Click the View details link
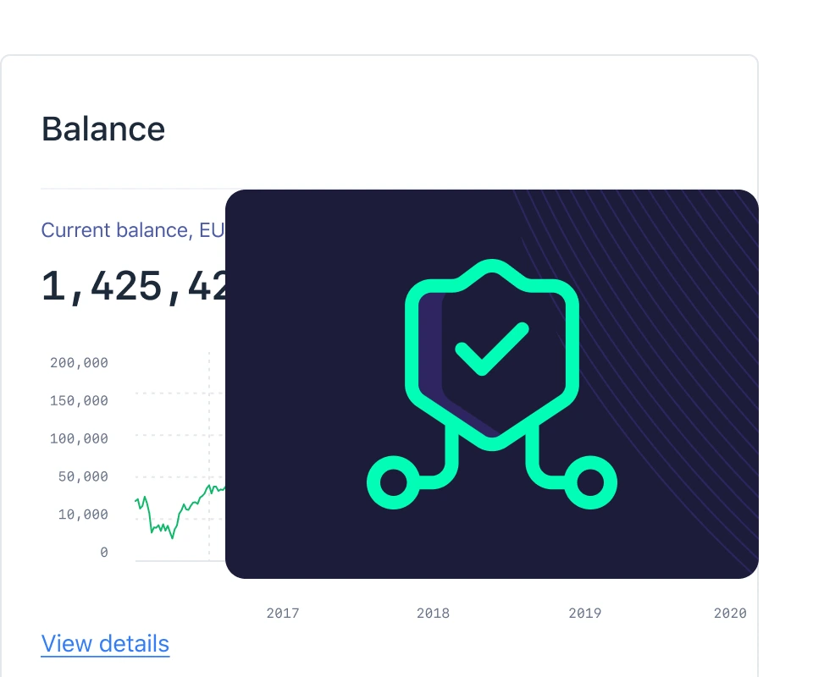 tap(105, 643)
